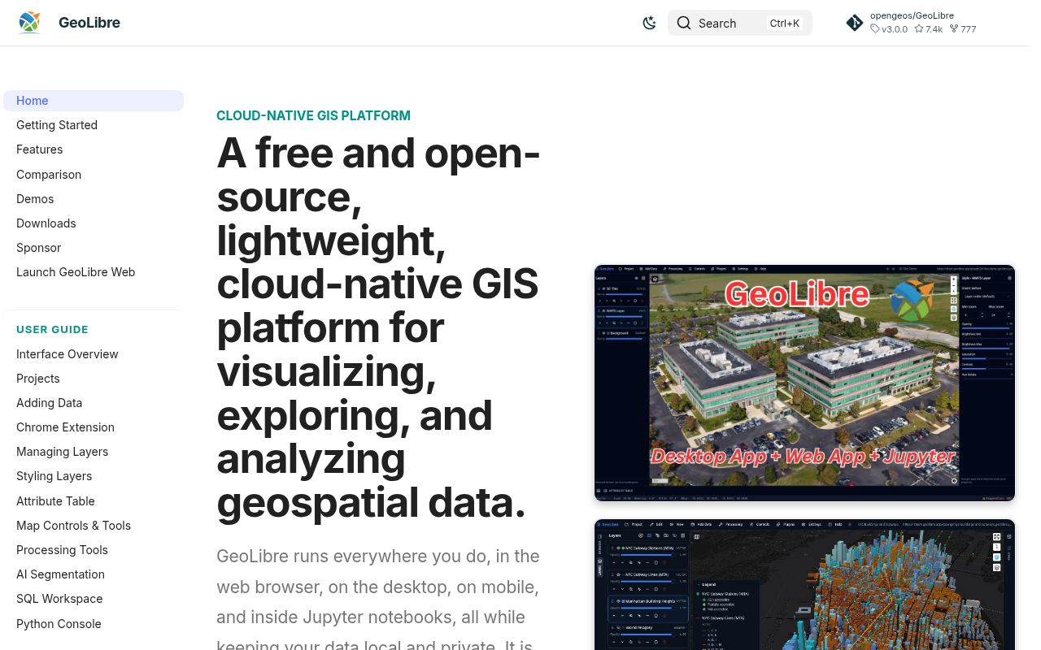Click the git repository icon
The height and width of the screenshot is (650, 1041).
click(x=854, y=23)
